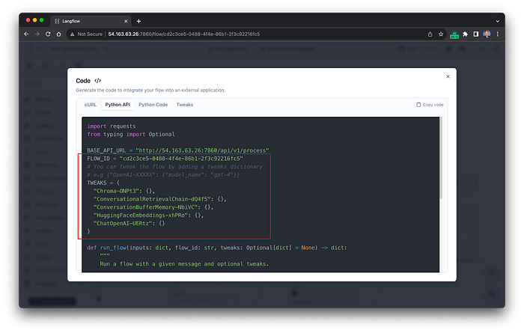Screen dimensions: 524x333
Task: Switch to the Python Code tab
Action: (x=153, y=105)
